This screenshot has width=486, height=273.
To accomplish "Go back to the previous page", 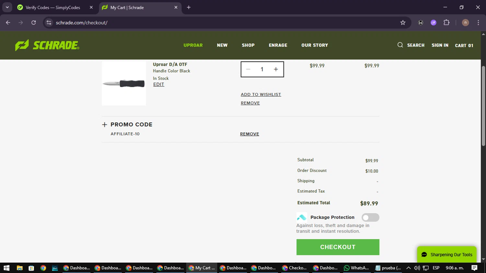I will tap(8, 23).
